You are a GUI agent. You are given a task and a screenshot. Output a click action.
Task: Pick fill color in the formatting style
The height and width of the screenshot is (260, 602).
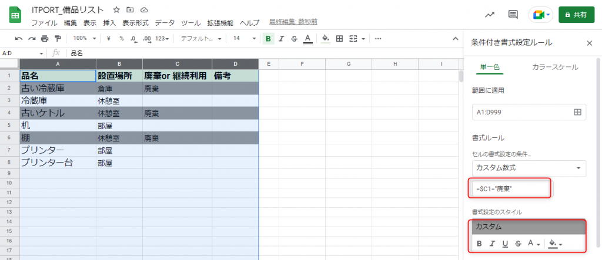pos(555,244)
